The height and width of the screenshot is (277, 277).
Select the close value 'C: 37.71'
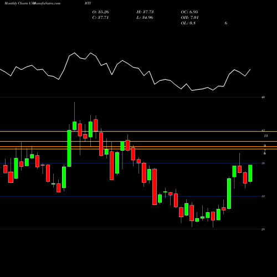100,18
